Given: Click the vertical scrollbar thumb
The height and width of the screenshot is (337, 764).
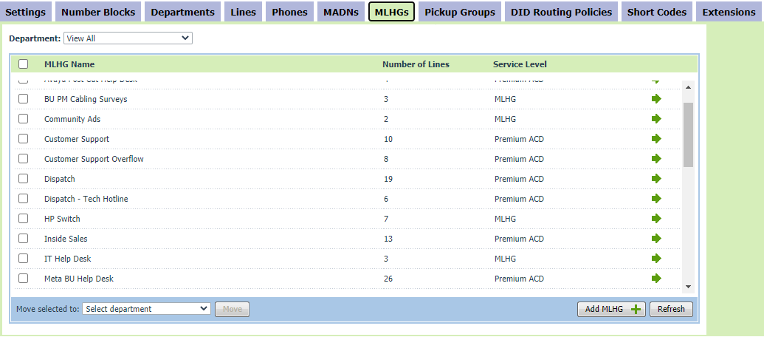Looking at the screenshot, I should click(x=688, y=135).
